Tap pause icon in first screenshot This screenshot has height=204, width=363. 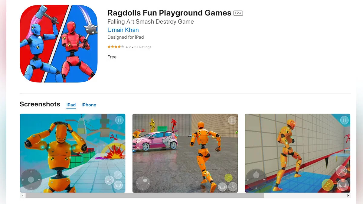click(x=119, y=120)
